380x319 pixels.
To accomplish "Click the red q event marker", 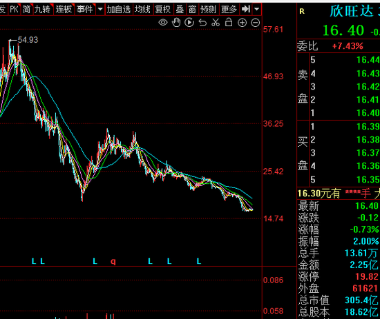I will point(113,262).
